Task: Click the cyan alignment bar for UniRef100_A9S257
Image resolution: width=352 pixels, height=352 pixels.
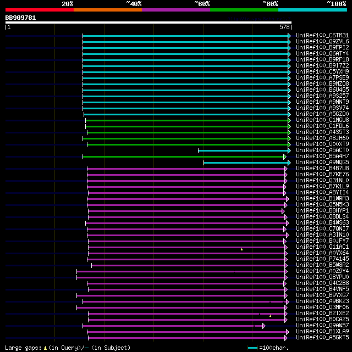Action: [185, 96]
